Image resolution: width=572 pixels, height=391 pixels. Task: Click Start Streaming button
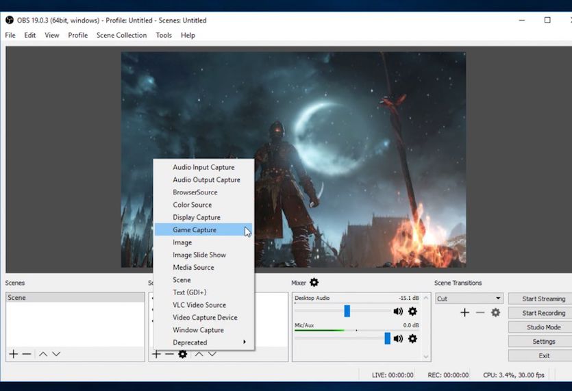pos(540,299)
